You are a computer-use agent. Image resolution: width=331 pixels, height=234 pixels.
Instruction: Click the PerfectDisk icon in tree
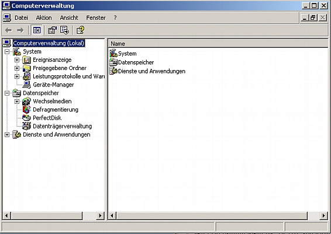26,118
